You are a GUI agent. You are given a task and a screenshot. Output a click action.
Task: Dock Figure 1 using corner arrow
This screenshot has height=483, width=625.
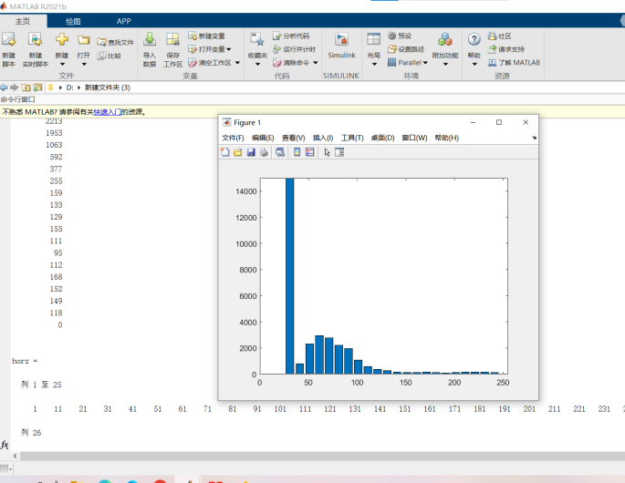(x=534, y=138)
